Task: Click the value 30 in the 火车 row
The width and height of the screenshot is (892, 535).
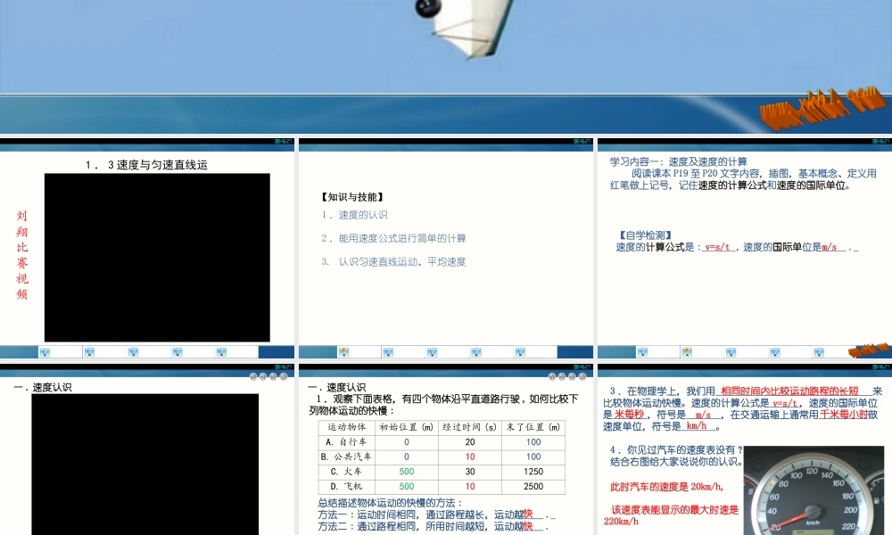Action: pos(470,472)
